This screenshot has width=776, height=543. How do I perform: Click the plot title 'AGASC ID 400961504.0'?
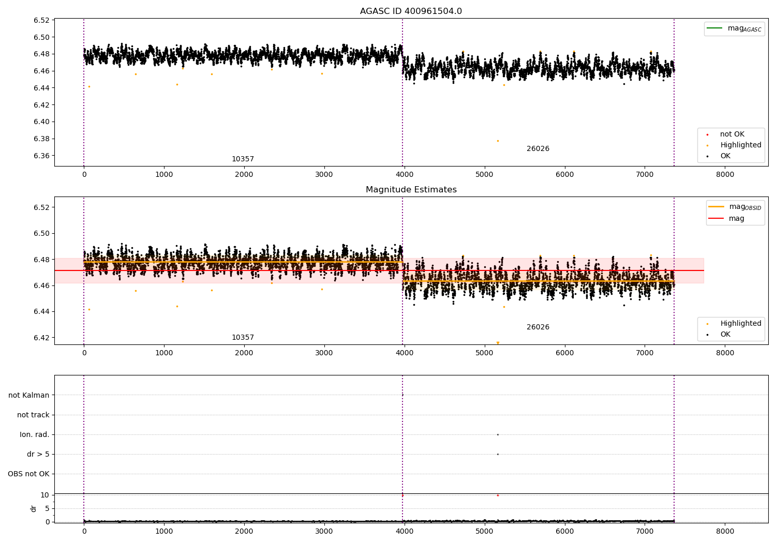(411, 11)
